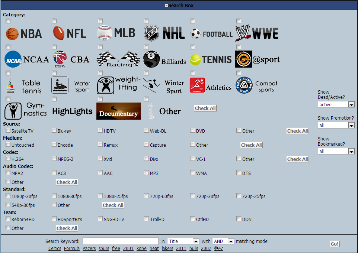Click Check All in Medium row
Viewport: 358px width, 253px height.
[251, 145]
